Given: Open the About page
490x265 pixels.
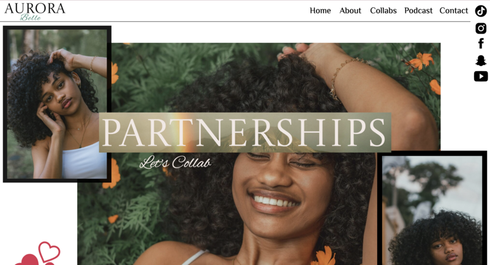Looking at the screenshot, I should 350,10.
